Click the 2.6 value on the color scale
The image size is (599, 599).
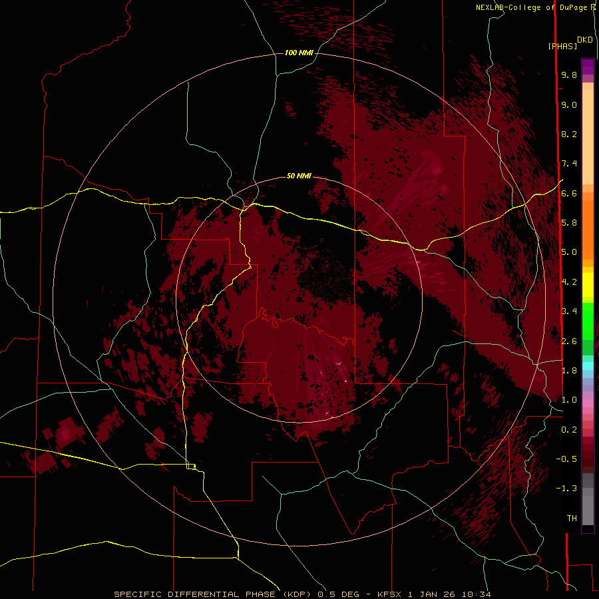[x=569, y=341]
